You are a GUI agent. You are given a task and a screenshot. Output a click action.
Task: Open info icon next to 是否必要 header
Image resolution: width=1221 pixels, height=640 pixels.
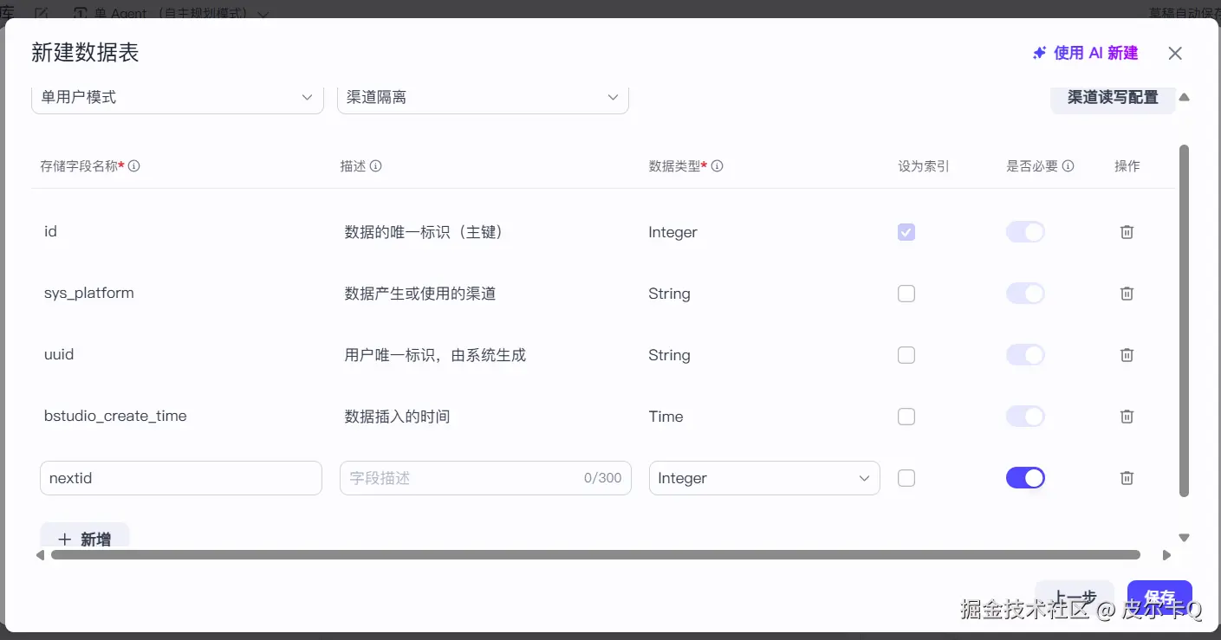click(x=1068, y=166)
